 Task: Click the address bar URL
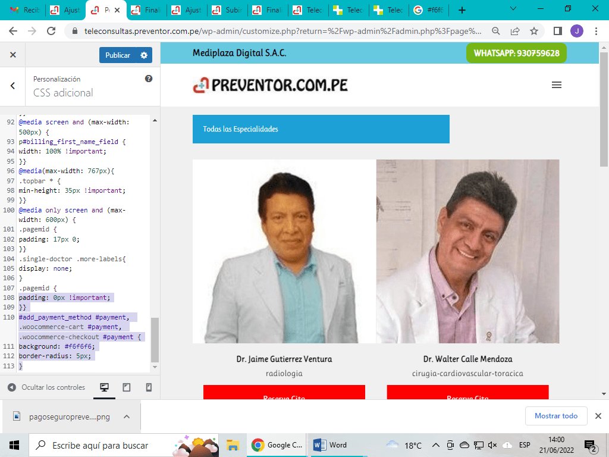tap(282, 31)
